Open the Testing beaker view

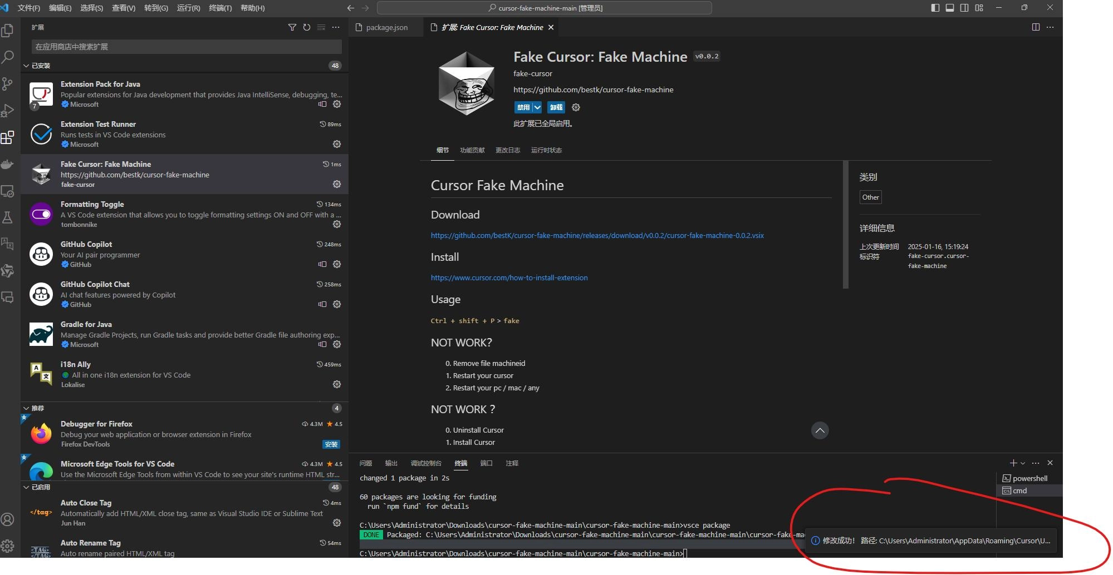pyautogui.click(x=8, y=217)
